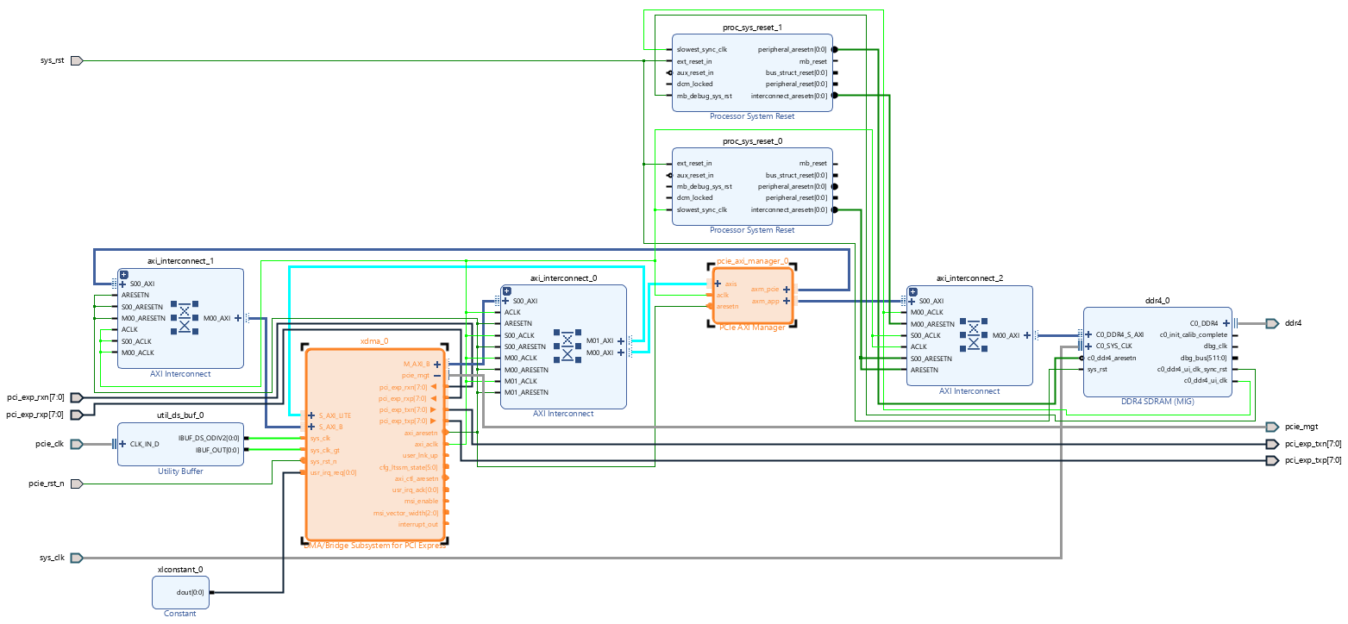The height and width of the screenshot is (624, 1348).
Task: Click the C0_DDR4 interface pin on ddr4_0
Action: tap(1228, 322)
